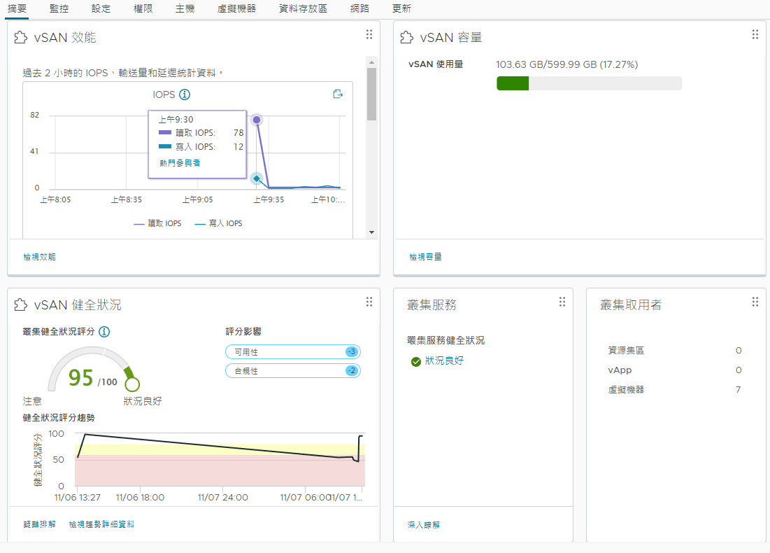
Task: Go to the 主機 tab
Action: pyautogui.click(x=185, y=9)
